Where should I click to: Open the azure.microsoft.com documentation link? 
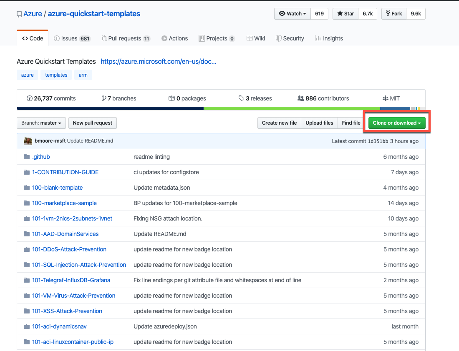pos(159,61)
